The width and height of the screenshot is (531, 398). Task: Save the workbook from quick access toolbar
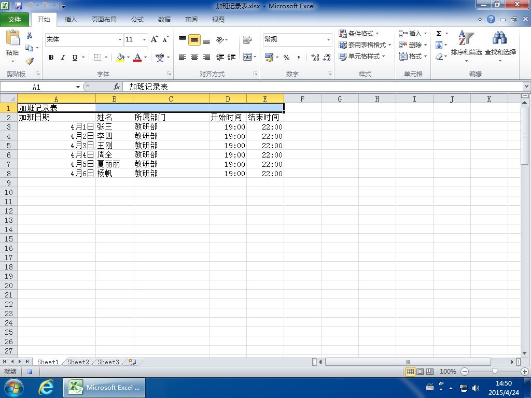pyautogui.click(x=19, y=6)
